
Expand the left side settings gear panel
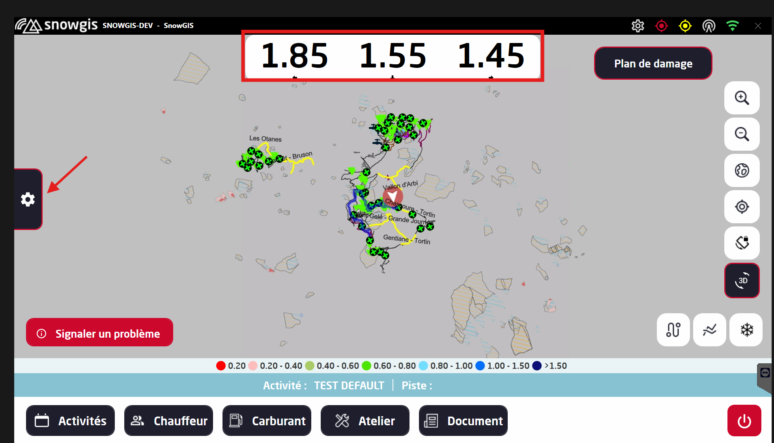pos(28,199)
